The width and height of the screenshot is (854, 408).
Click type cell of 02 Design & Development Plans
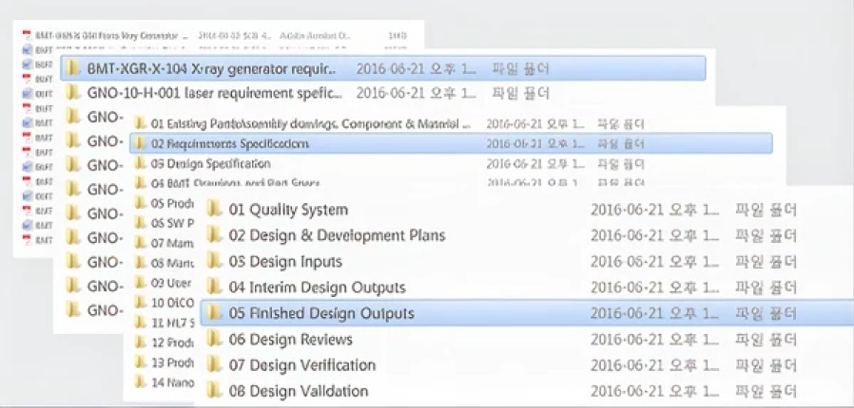coord(766,235)
